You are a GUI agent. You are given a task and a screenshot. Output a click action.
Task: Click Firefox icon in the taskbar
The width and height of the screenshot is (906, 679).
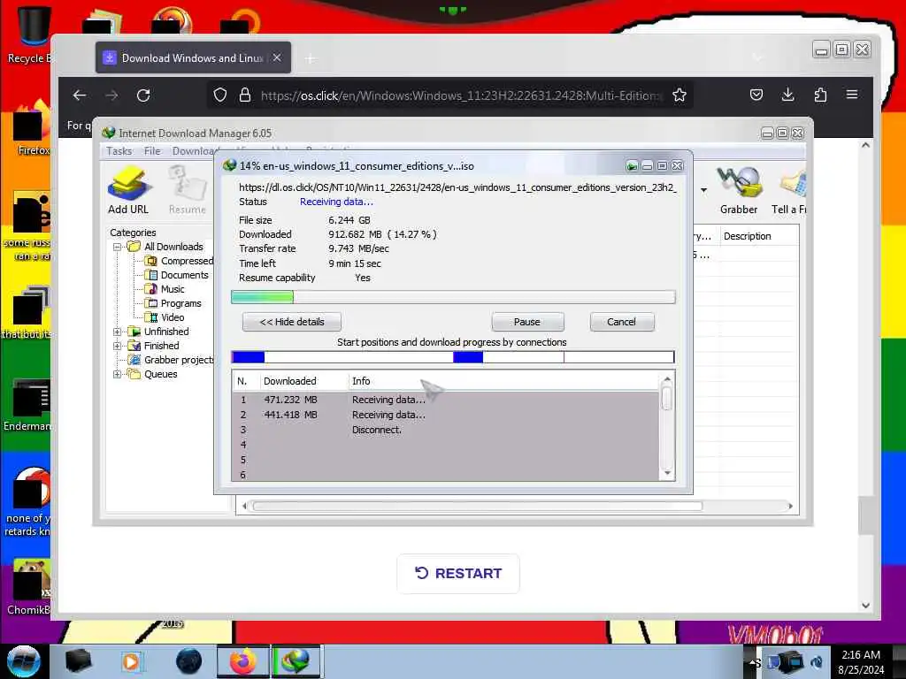243,661
